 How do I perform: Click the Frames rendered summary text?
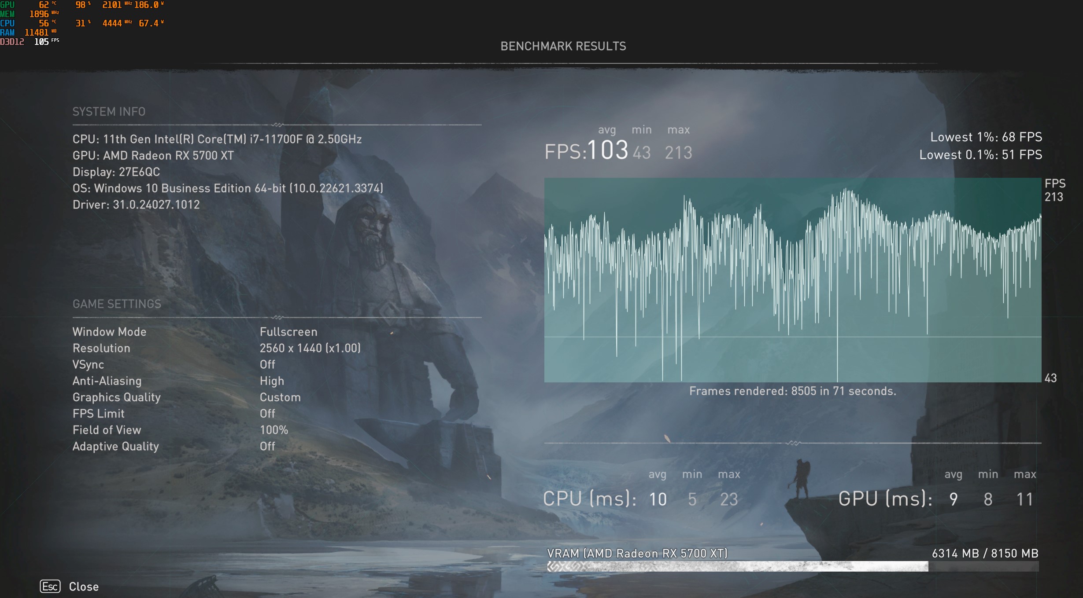point(792,391)
